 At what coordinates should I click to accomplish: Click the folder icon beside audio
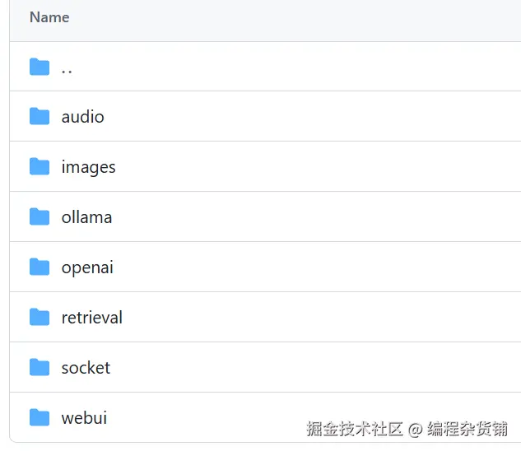[x=40, y=116]
